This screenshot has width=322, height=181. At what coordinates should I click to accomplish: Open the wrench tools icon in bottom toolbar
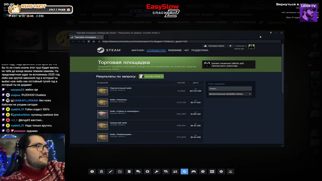point(156,171)
